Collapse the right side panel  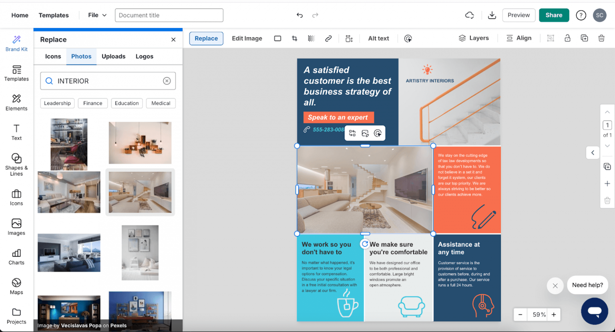pos(593,153)
